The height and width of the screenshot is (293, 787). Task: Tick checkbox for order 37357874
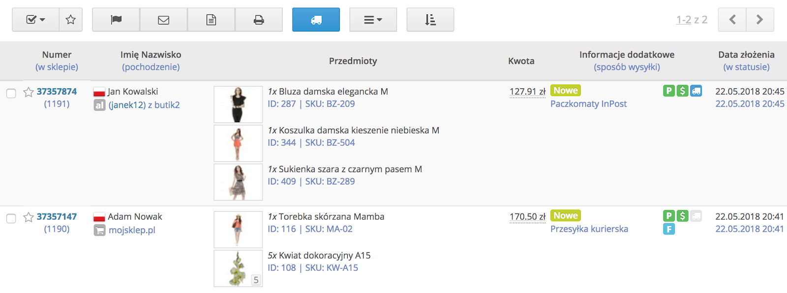coord(11,93)
